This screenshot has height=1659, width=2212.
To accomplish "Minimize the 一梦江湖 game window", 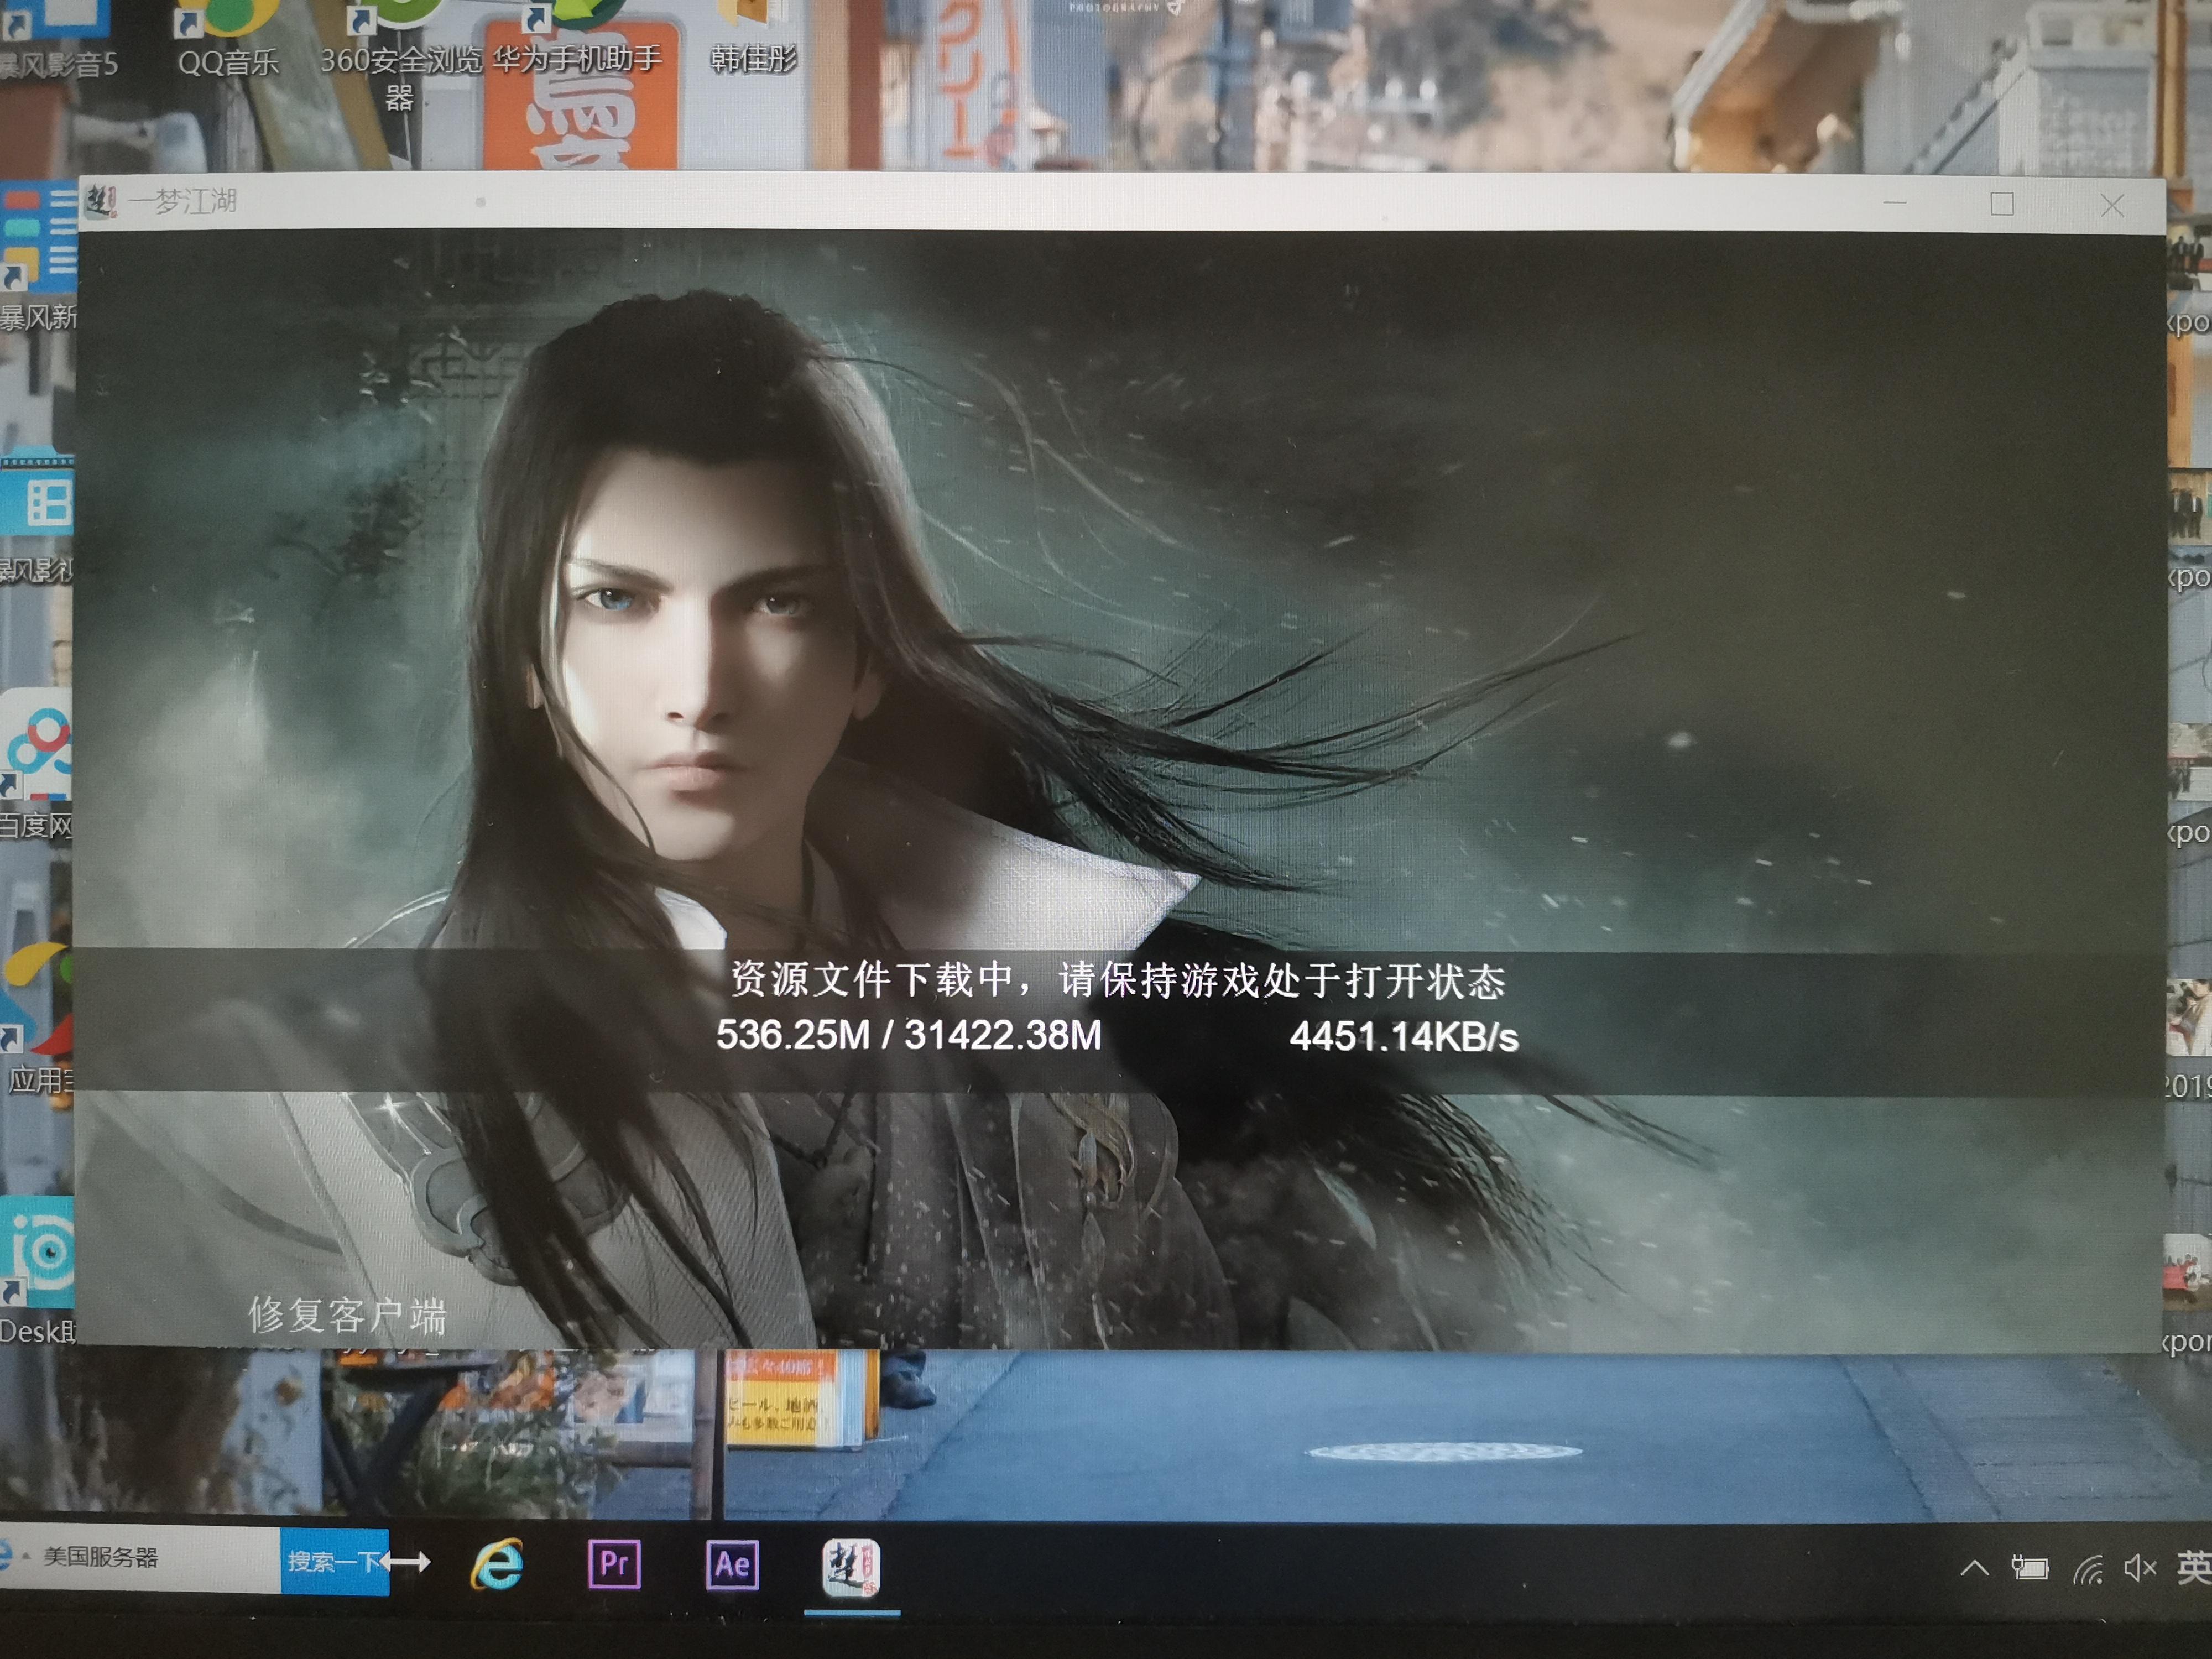I will 1894,203.
